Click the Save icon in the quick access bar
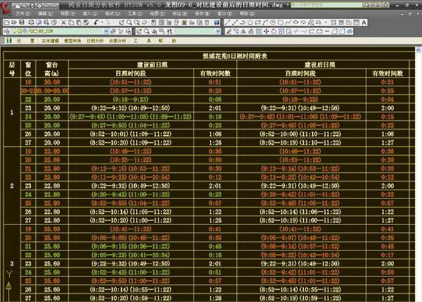 [x=32, y=6]
